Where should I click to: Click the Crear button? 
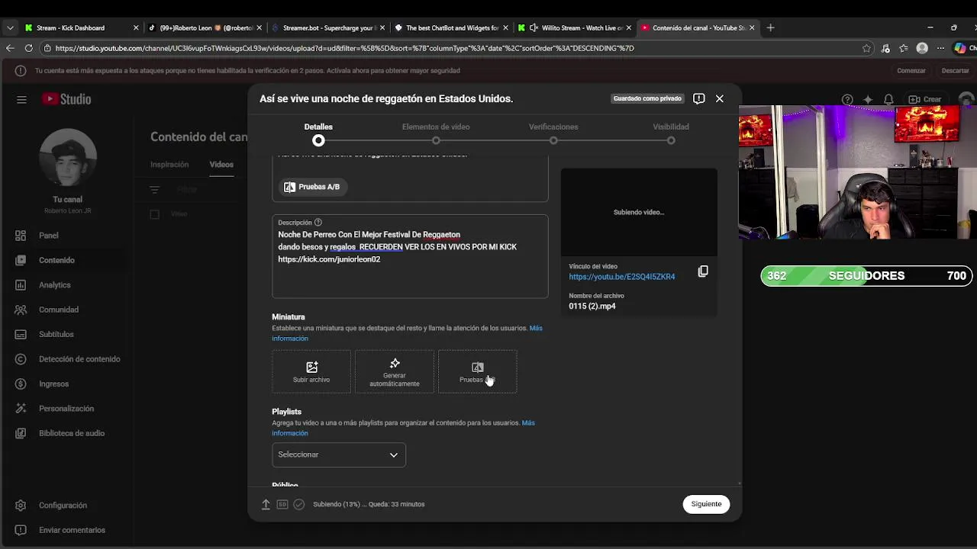coord(925,99)
